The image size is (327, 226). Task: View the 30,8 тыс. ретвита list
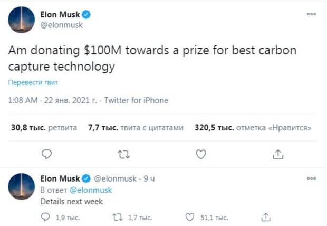(44, 127)
